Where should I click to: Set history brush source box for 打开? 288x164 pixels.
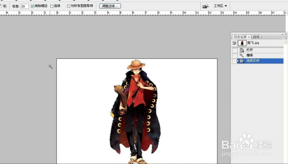[x=234, y=50]
